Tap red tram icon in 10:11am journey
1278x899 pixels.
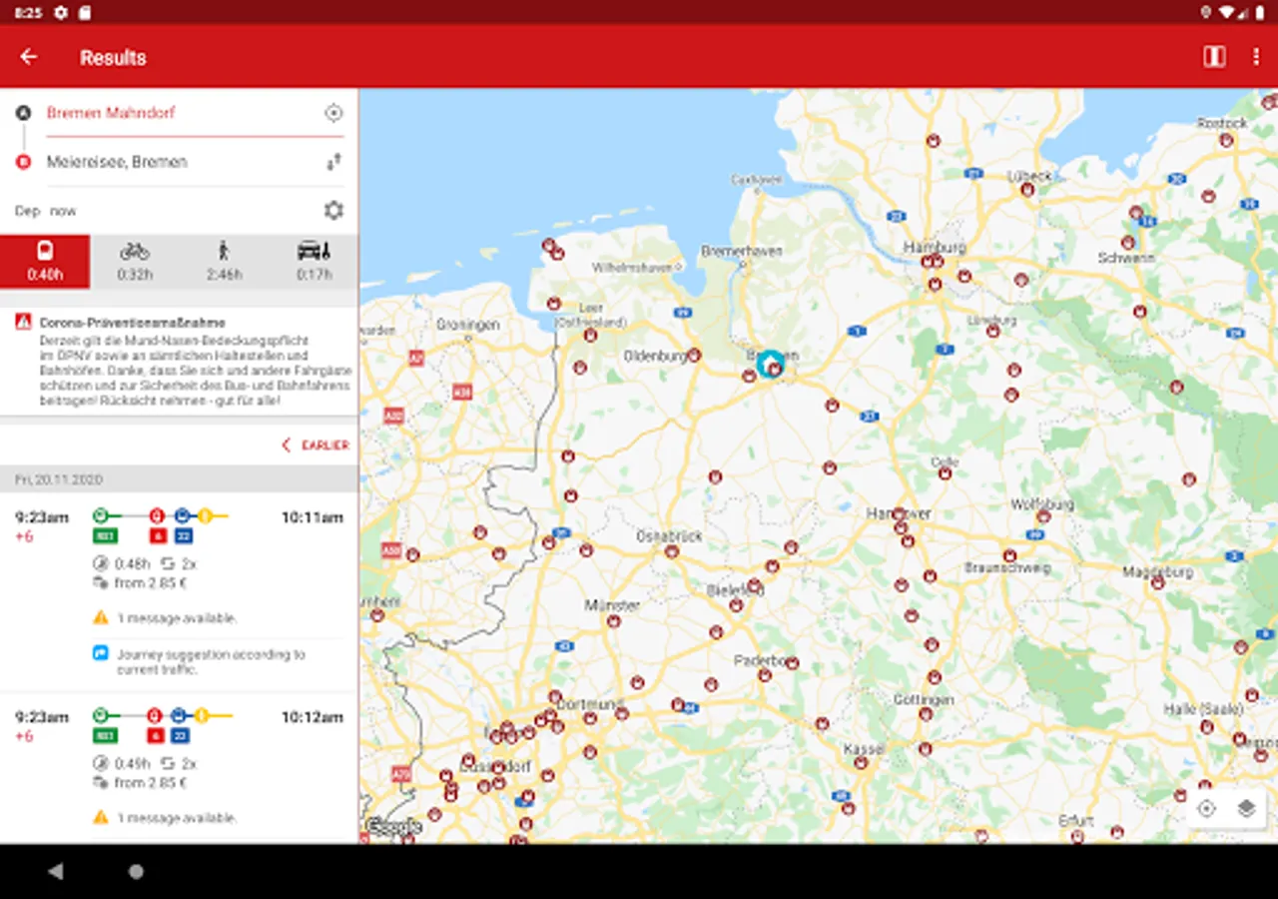coord(157,516)
